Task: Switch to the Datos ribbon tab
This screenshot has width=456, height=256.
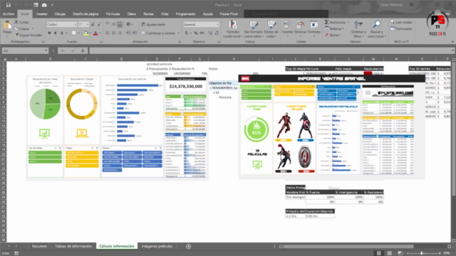Action: (131, 14)
